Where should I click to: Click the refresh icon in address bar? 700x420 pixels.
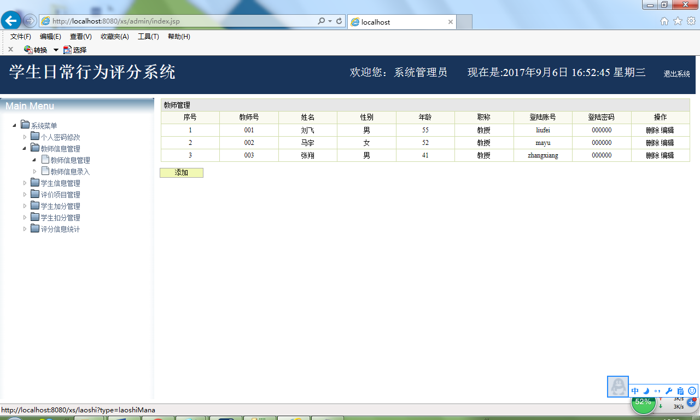click(339, 21)
